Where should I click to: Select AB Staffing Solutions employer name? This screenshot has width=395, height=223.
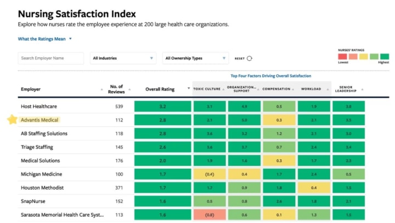point(44,133)
